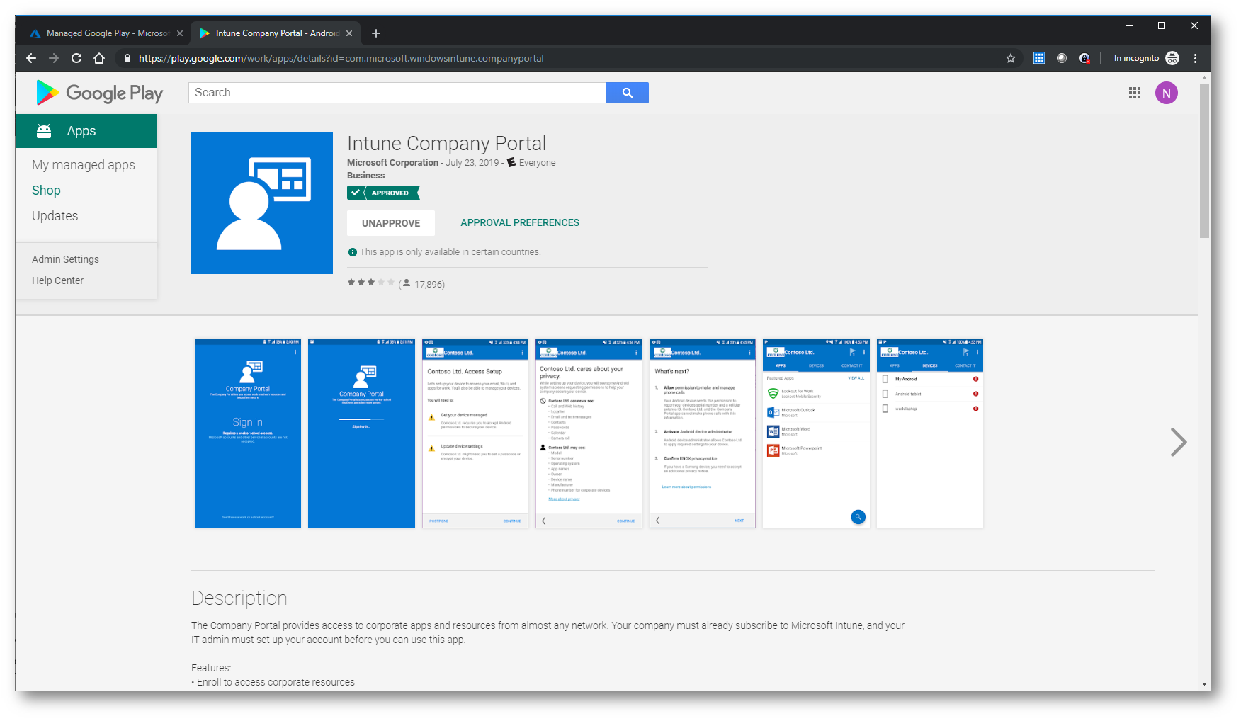Open APPROVAL PREFERENCES
The width and height of the screenshot is (1241, 721).
click(x=520, y=222)
